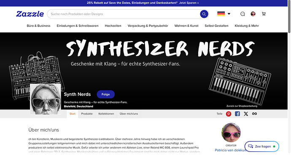Click the Bielefeld, Deutschland location text
This screenshot has width=291, height=156.
[78, 106]
